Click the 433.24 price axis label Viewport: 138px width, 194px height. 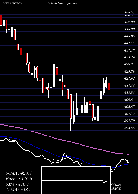[x=130, y=58]
